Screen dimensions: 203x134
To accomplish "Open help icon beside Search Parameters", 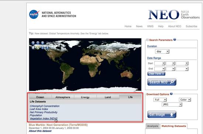I will 175,39.
